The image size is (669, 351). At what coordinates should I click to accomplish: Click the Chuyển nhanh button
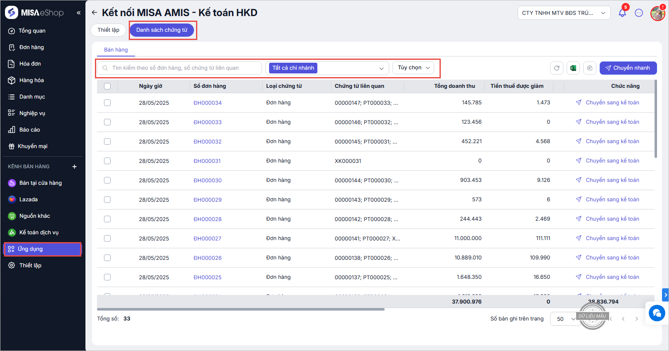628,68
